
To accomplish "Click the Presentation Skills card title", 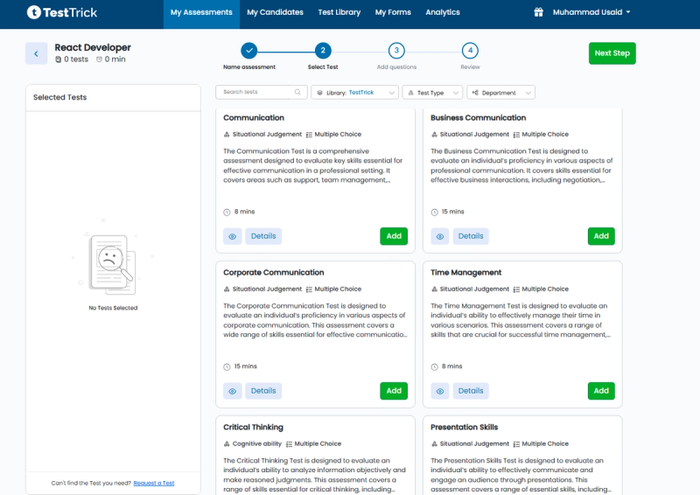I will [465, 427].
